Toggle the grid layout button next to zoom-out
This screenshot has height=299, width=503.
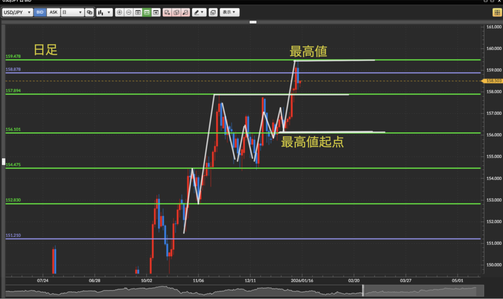click(x=138, y=12)
